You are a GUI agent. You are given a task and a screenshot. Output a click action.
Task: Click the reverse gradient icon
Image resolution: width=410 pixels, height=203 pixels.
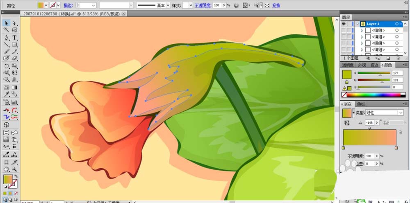347,122
